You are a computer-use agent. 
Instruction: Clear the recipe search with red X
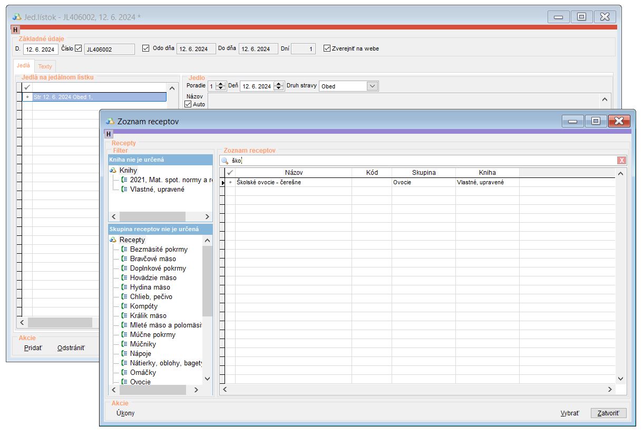[622, 161]
